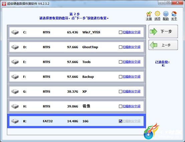Open the 注册 register cart icon
185x142 pixels.
(149, 14)
